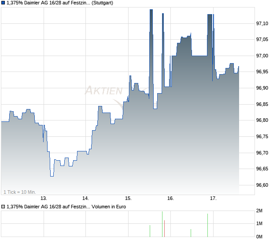This screenshot has width=273, height=241.
Task: Click the volume axis label 1M
Action: pyautogui.click(x=259, y=224)
